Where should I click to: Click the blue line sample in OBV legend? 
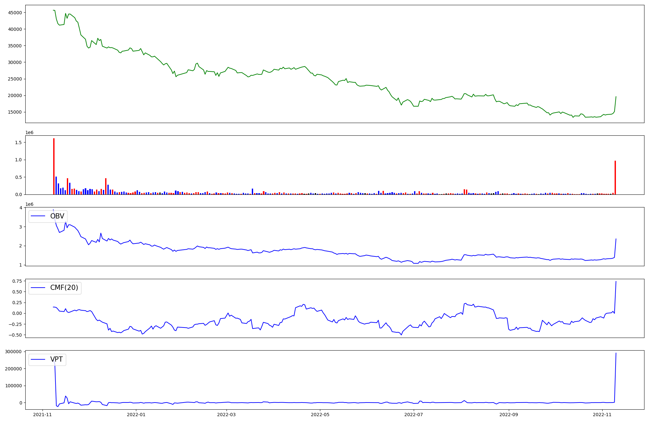click(38, 216)
